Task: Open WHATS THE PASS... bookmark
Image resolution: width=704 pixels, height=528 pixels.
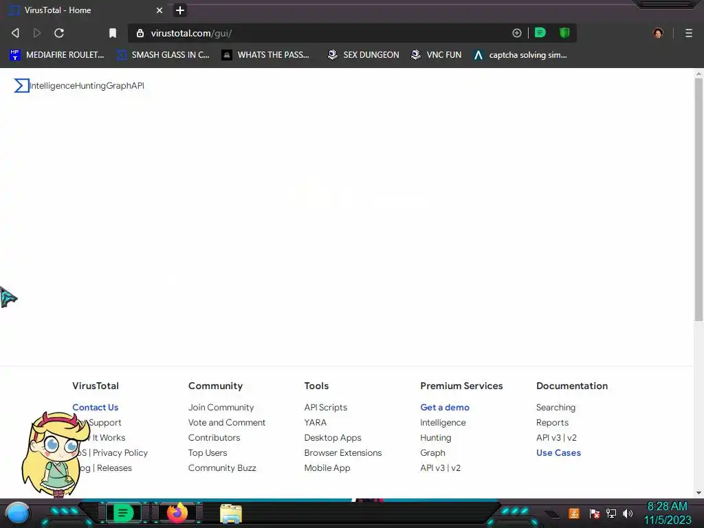Action: pos(266,55)
